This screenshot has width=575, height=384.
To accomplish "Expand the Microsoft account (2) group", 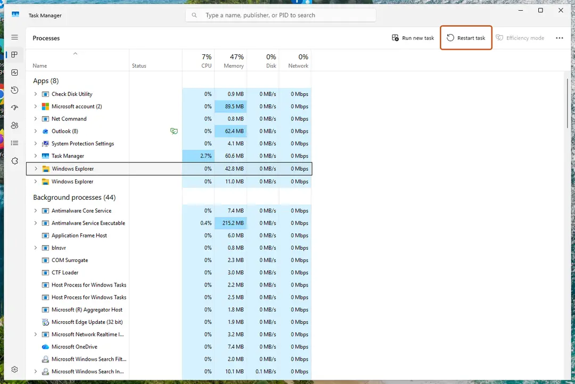I will [x=36, y=107].
